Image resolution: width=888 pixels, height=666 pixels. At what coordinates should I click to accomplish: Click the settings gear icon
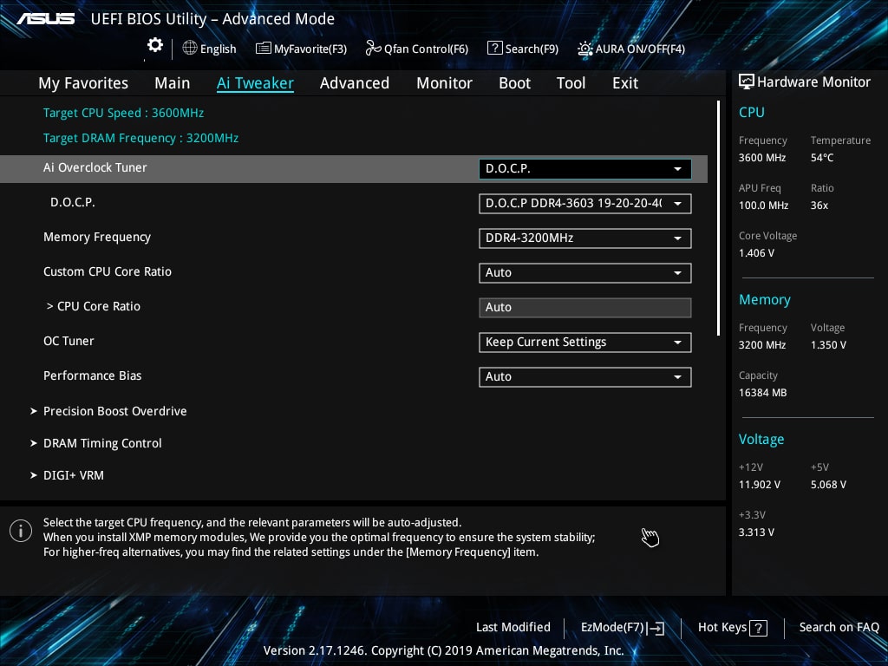pyautogui.click(x=154, y=45)
